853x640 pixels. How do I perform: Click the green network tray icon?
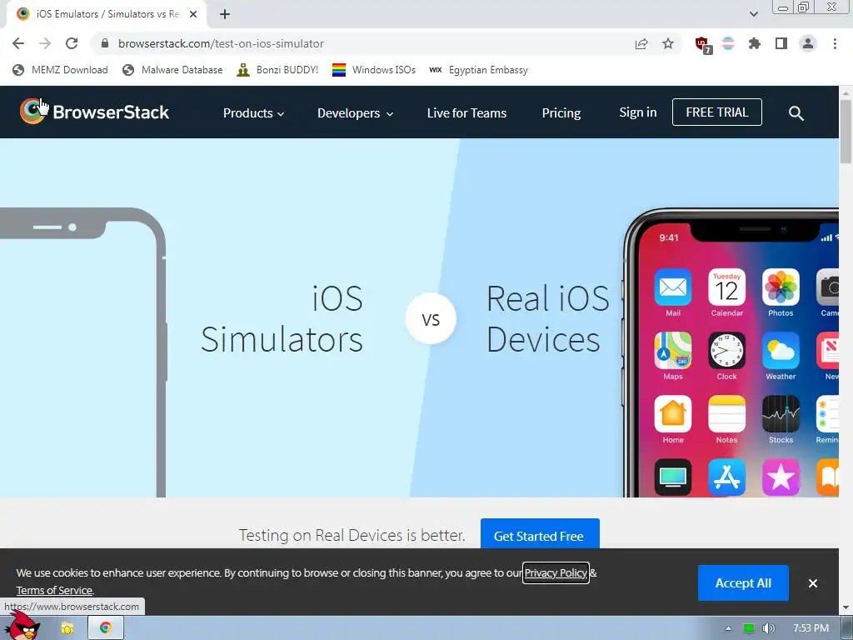749,628
